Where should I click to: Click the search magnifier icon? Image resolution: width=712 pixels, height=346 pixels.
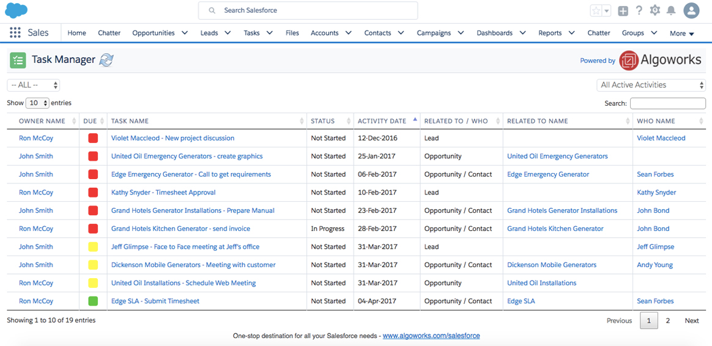pyautogui.click(x=212, y=10)
